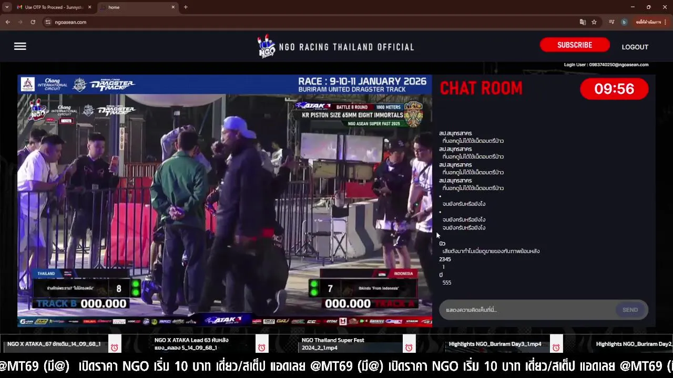Open the media control icon in toolbar

point(611,22)
